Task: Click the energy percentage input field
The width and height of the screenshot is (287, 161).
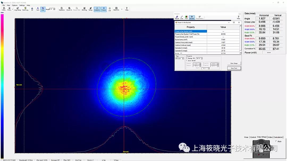Action: [199, 58]
